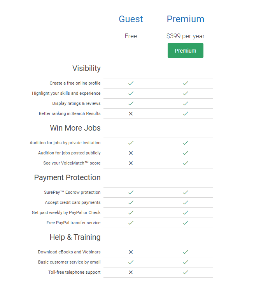The width and height of the screenshot is (261, 285).
Task: Click Premium checkmark for Toll-free telephone support
Action: click(186, 272)
